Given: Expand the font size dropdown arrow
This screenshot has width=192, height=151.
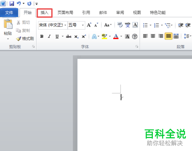Looking at the screenshot, I should (83, 25).
